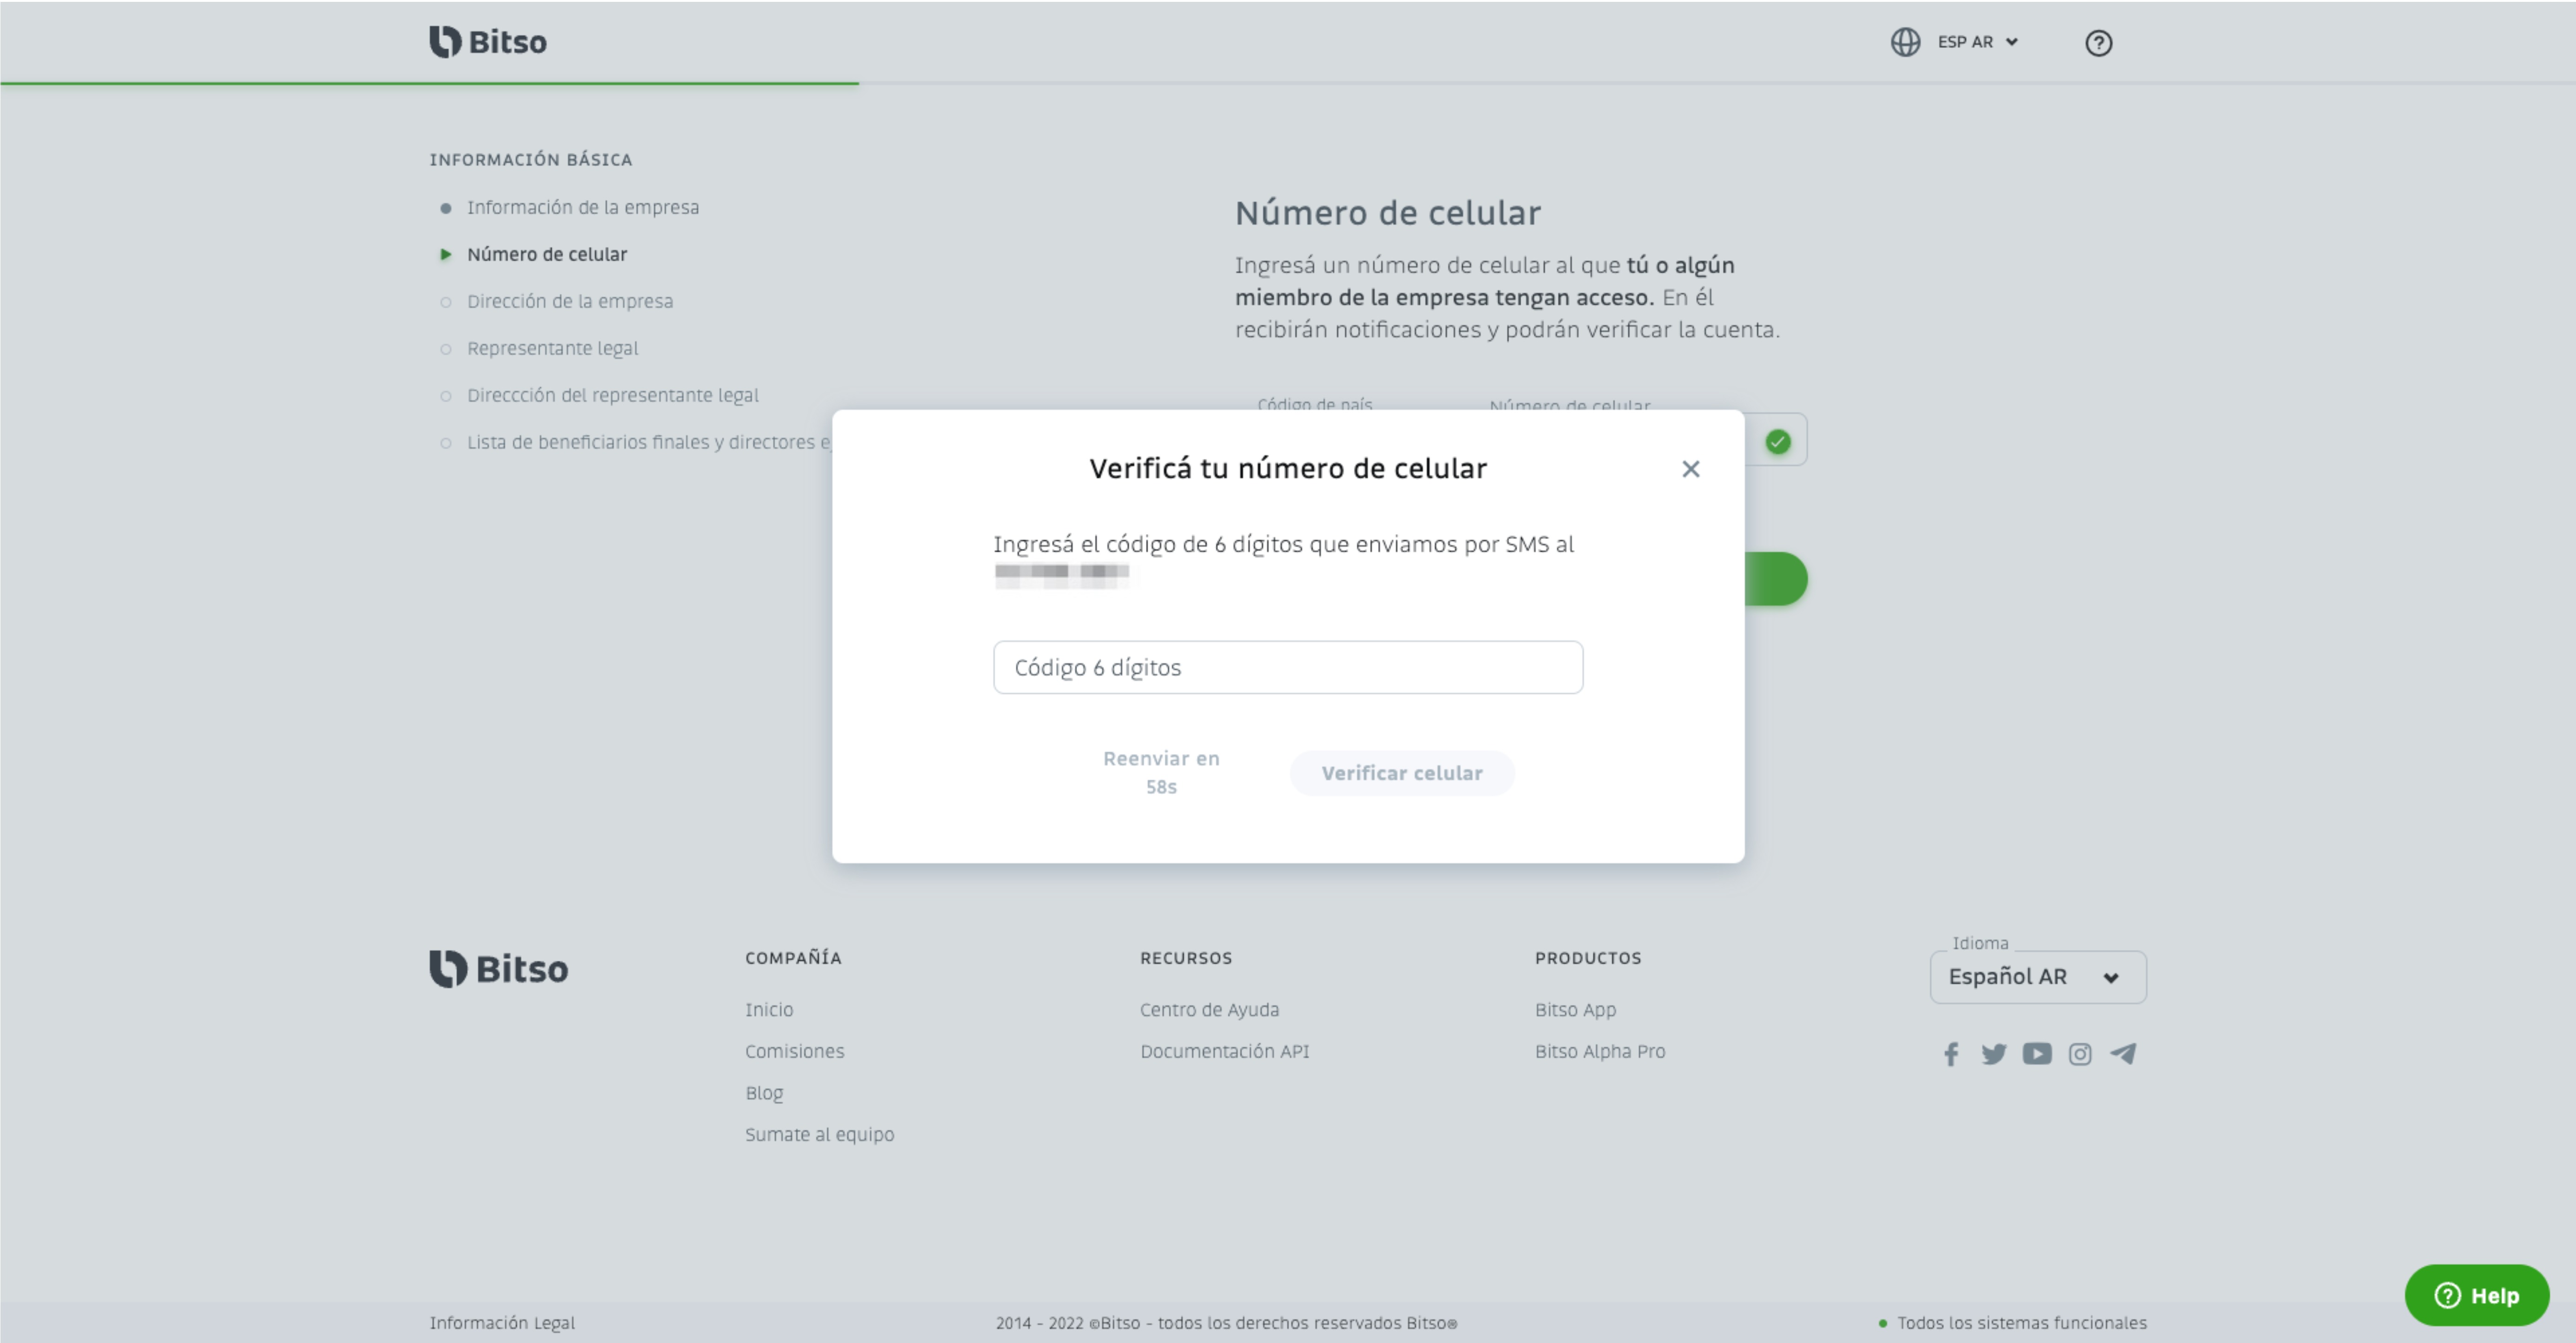This screenshot has height=1343, width=2576.
Task: Open Bitso App link
Action: pyautogui.click(x=1575, y=1010)
